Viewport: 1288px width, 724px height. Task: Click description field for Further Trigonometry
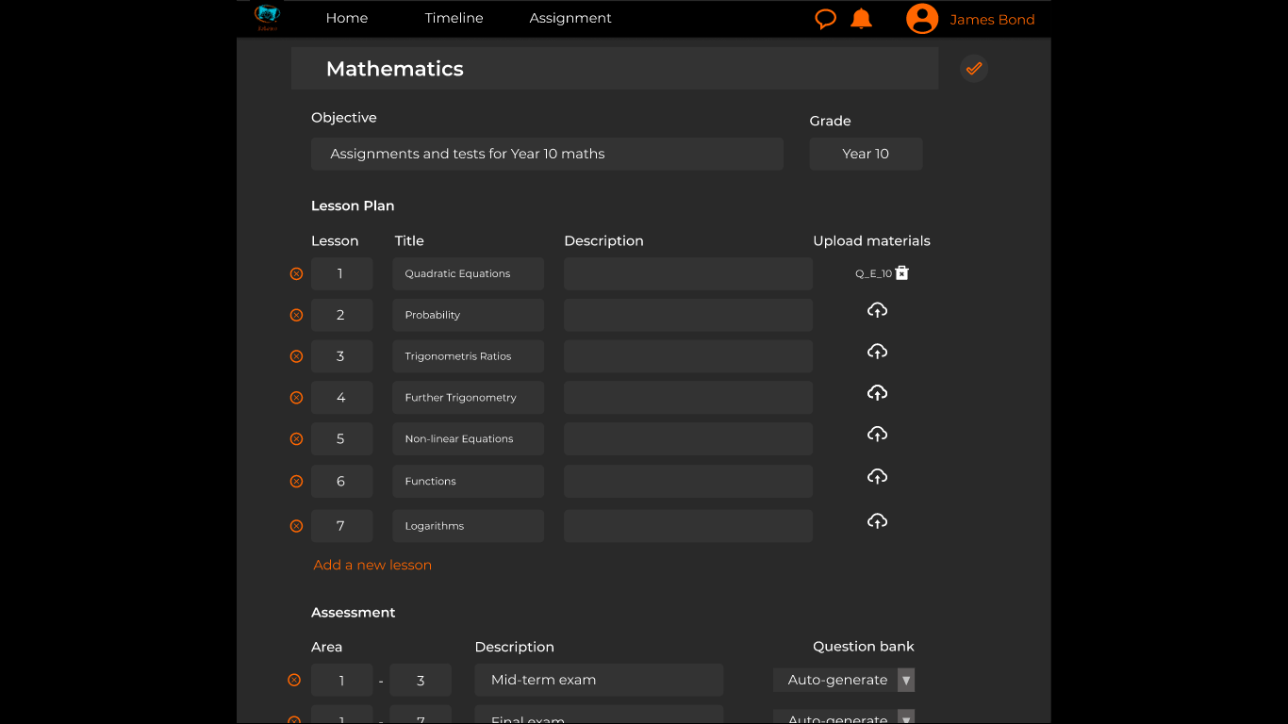[688, 398]
